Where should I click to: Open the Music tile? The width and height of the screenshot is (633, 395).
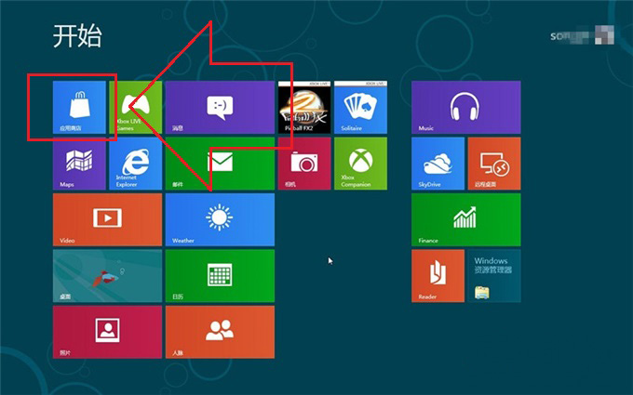coord(465,107)
